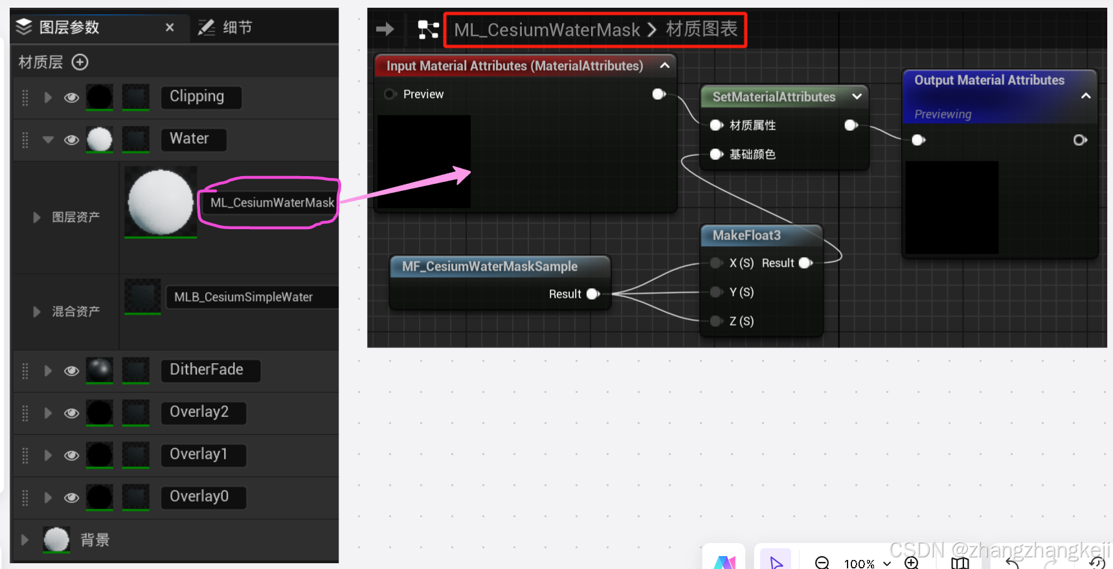
Task: Click ML_CesiumWaterMask in the breadcrumb
Action: coord(547,30)
